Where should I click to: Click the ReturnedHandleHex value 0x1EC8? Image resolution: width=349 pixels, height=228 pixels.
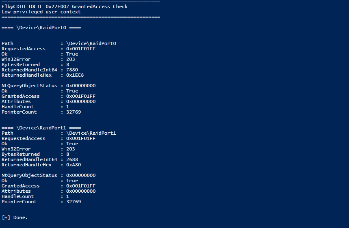(x=75, y=75)
